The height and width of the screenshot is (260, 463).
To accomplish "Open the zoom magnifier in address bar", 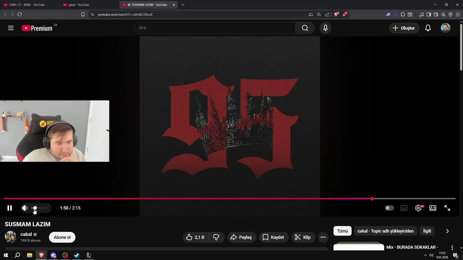I will click(x=319, y=14).
